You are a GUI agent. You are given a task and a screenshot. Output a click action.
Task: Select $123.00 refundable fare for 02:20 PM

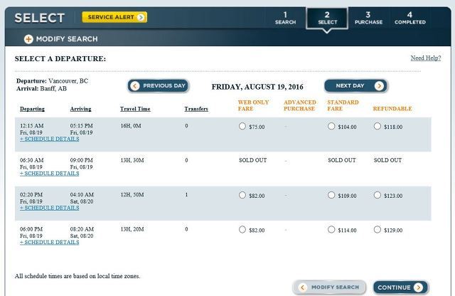tap(378, 195)
